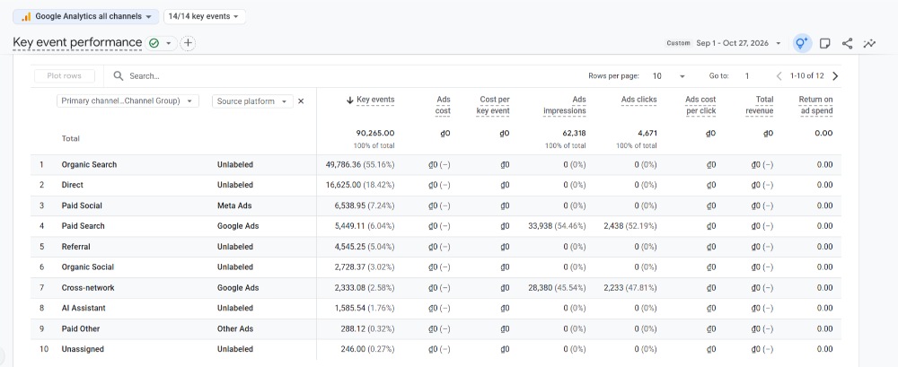
Task: Go to the previous page of rows
Action: pyautogui.click(x=779, y=76)
